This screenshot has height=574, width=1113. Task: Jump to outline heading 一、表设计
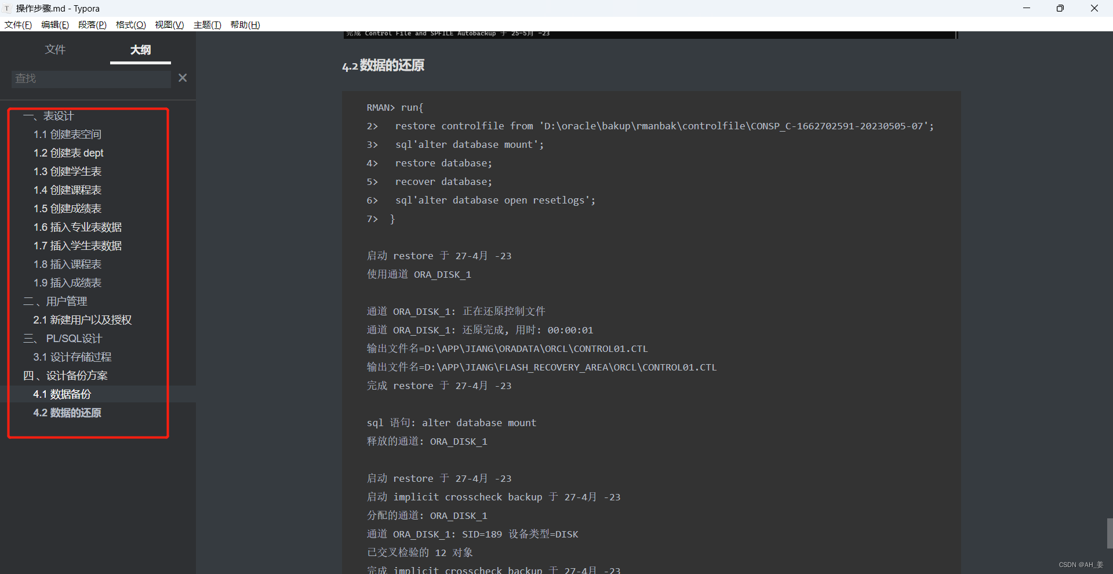tap(49, 116)
